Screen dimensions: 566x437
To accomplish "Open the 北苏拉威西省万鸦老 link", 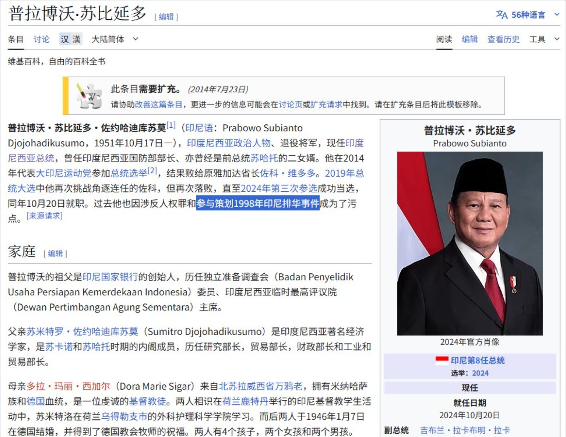I will pos(261,386).
